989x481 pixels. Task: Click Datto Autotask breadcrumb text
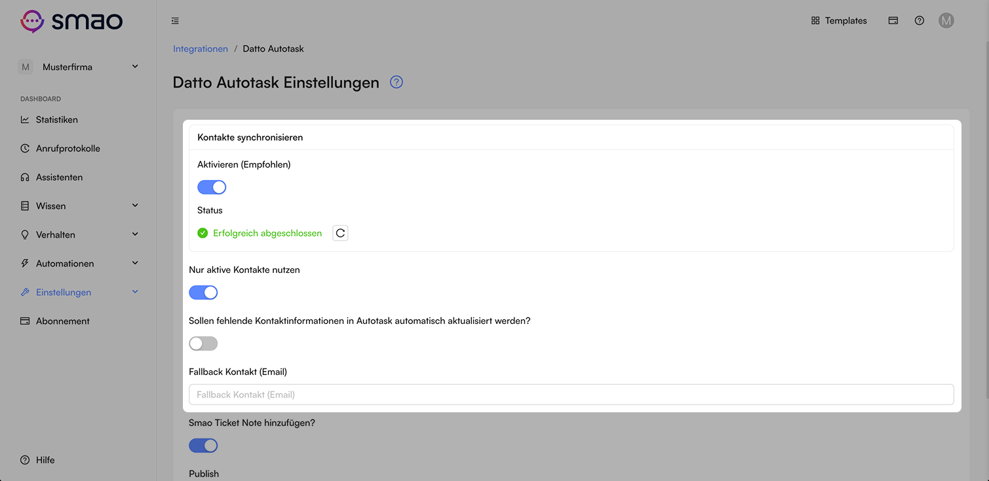pos(273,49)
